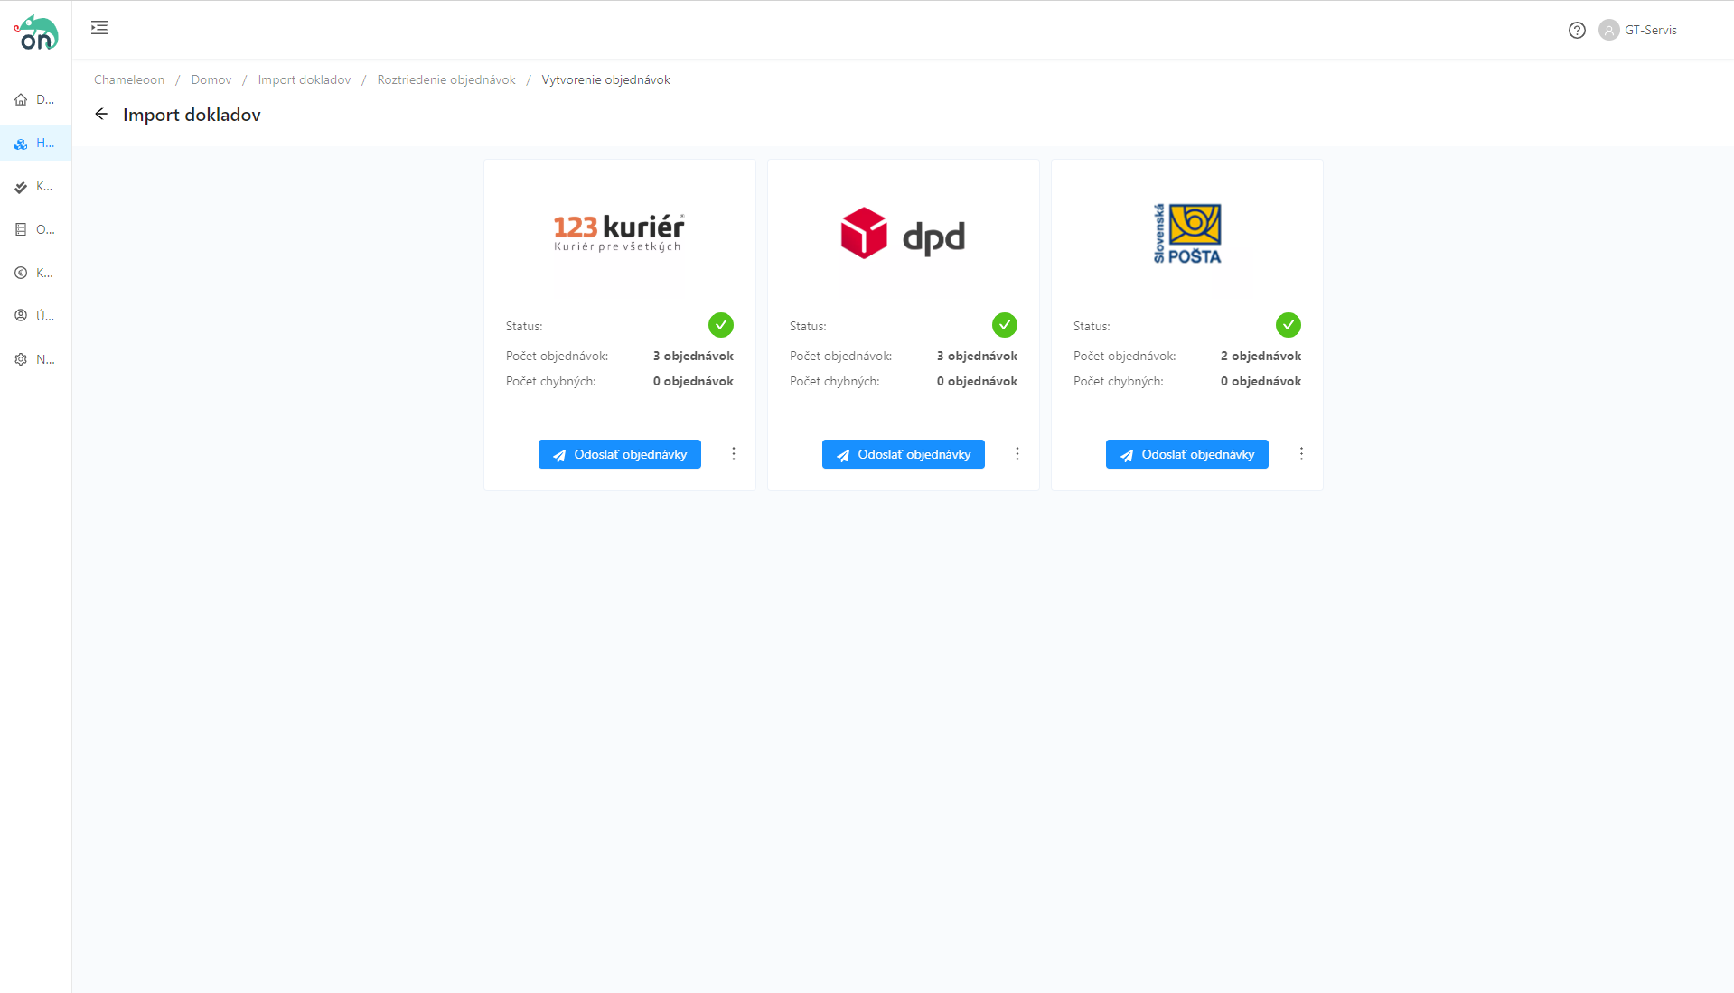Viewport: 1734px width, 993px height.
Task: Open more options menu on Slovenská pošta card
Action: click(1301, 454)
